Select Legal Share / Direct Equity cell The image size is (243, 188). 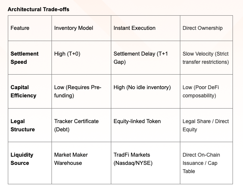[206, 125]
